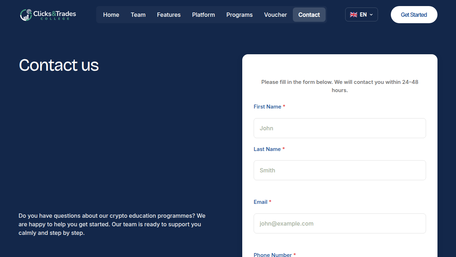Image resolution: width=456 pixels, height=257 pixels.
Task: Click the Last Name label
Action: pos(267,149)
